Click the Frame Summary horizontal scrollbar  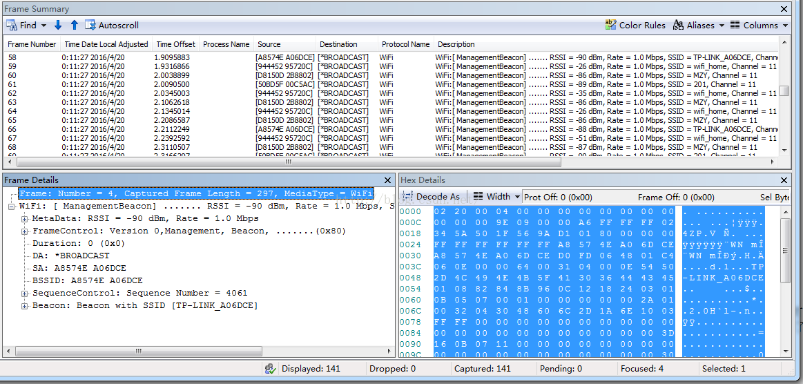[x=289, y=162]
